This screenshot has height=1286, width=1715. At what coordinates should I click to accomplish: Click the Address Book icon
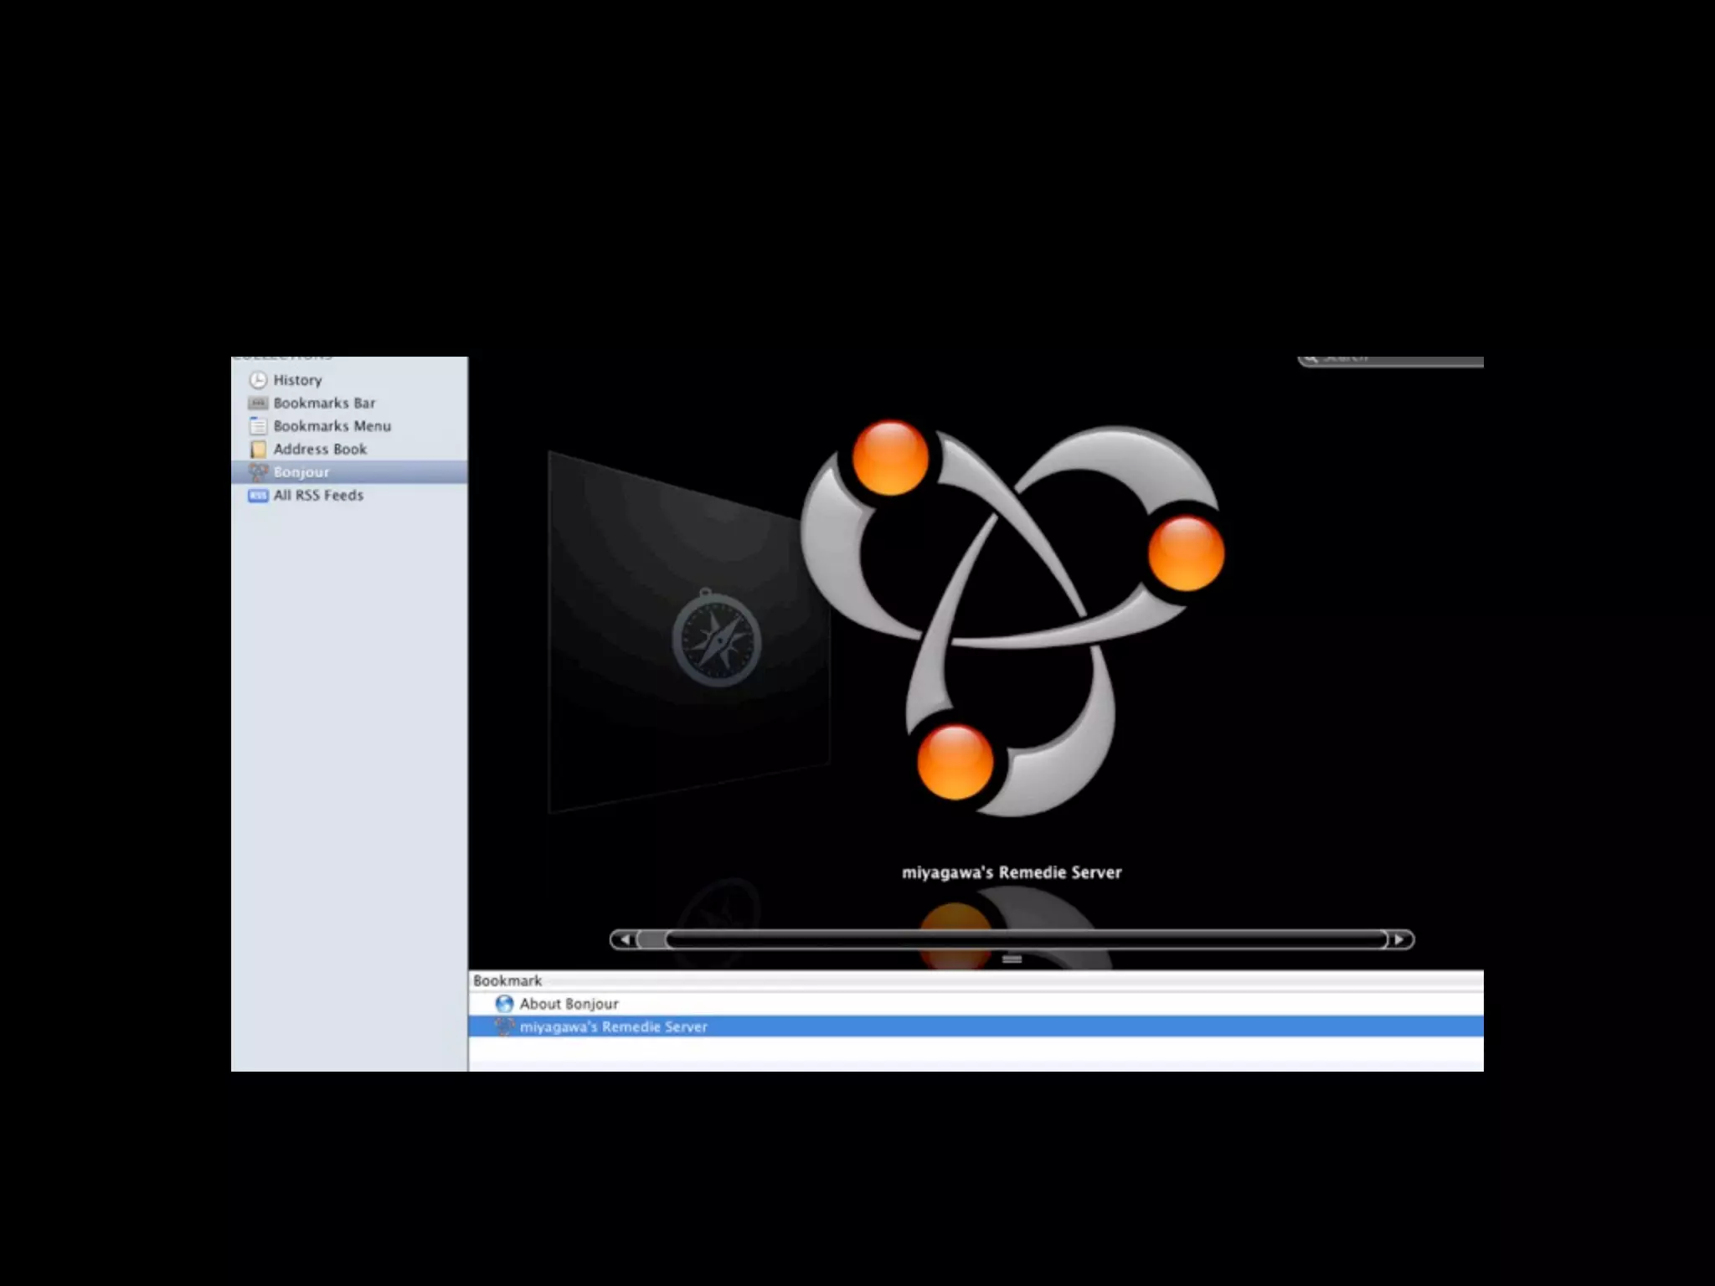[x=258, y=450]
